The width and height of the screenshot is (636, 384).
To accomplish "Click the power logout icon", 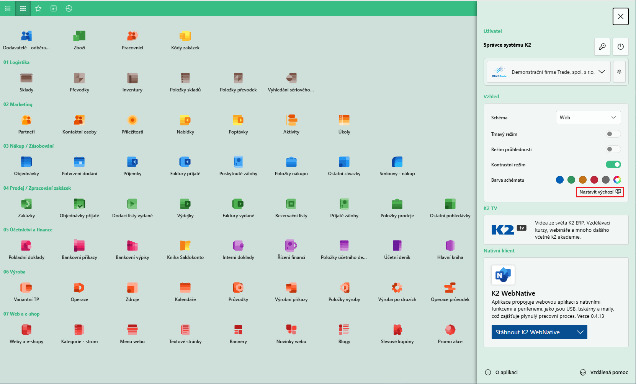I will [x=621, y=46].
